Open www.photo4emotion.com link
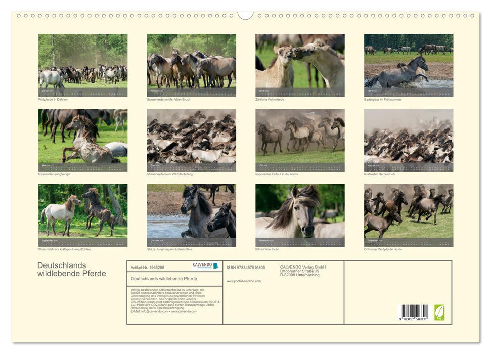The width and height of the screenshot is (491, 354). [244, 282]
